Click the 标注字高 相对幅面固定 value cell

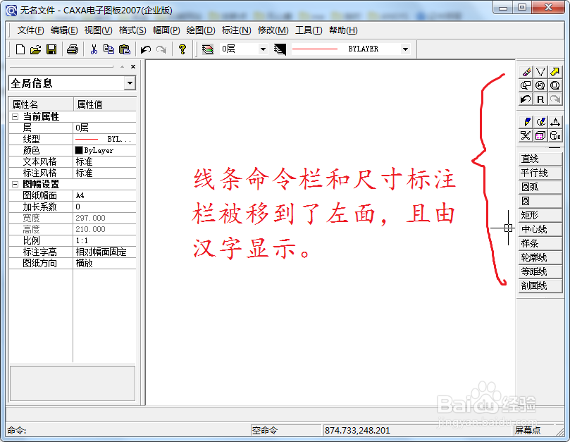click(x=105, y=252)
